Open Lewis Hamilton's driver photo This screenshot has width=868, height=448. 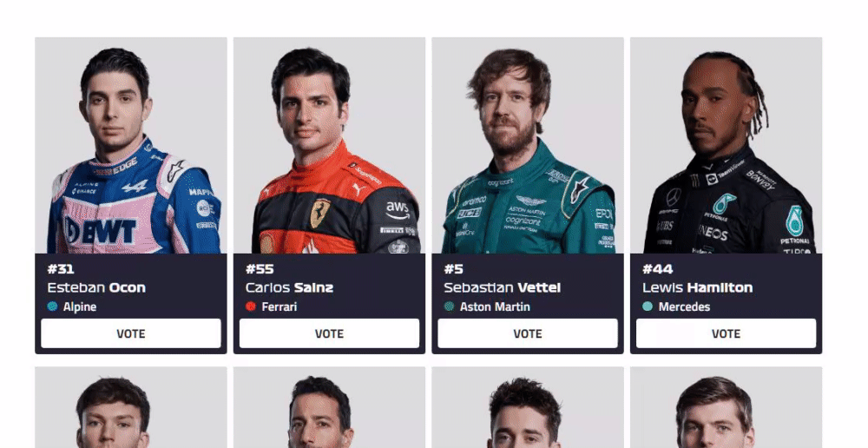pos(726,146)
